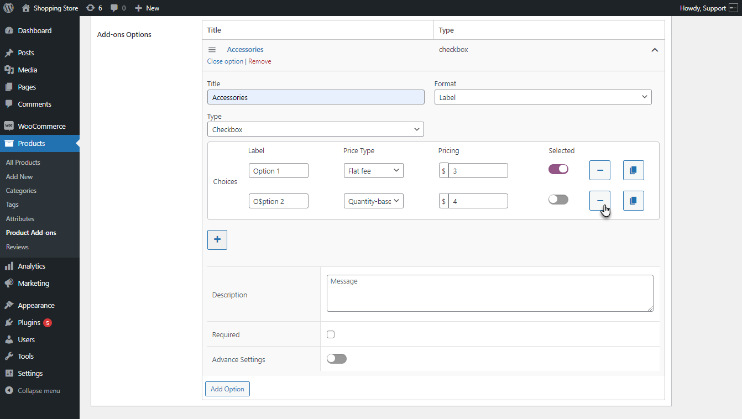Viewport: 742px width, 419px height.
Task: Open WooCommerce menu
Action: point(40,126)
